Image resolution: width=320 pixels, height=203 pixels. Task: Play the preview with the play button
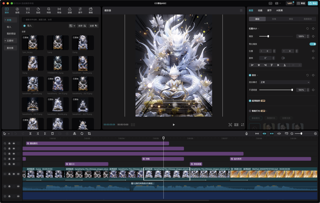[174, 125]
